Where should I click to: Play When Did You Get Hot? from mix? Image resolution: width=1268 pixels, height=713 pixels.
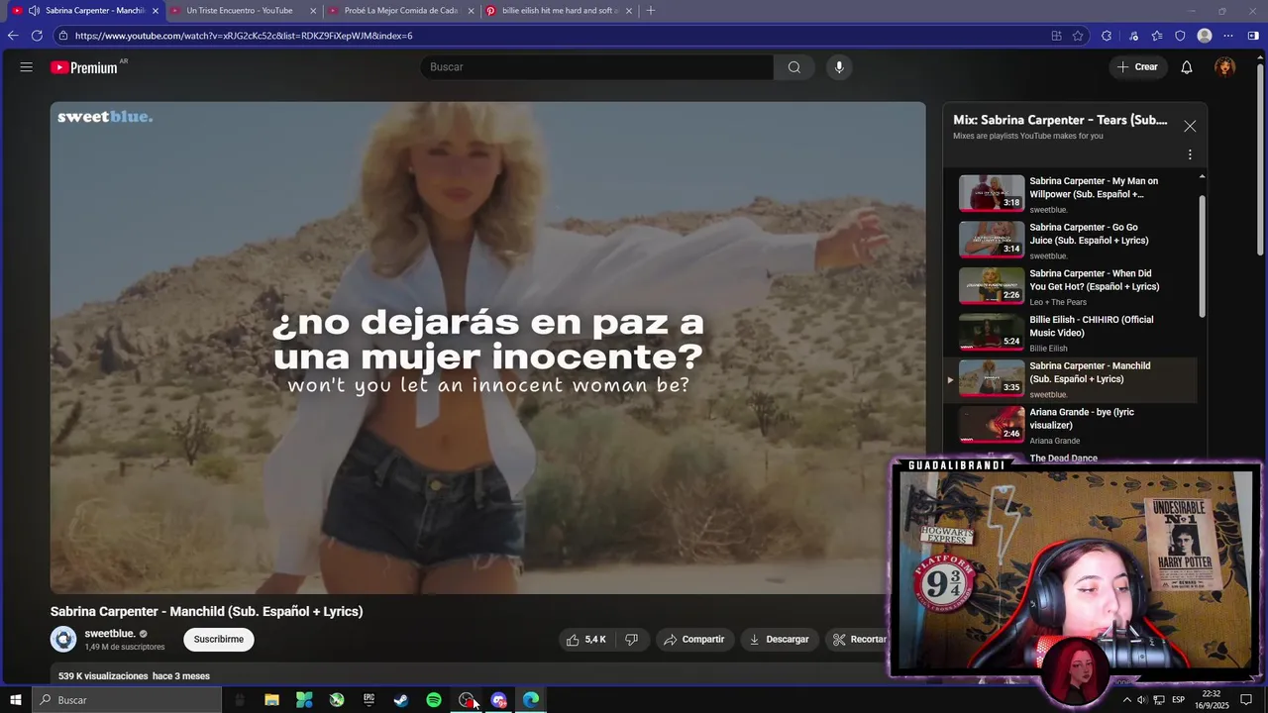tap(1076, 287)
